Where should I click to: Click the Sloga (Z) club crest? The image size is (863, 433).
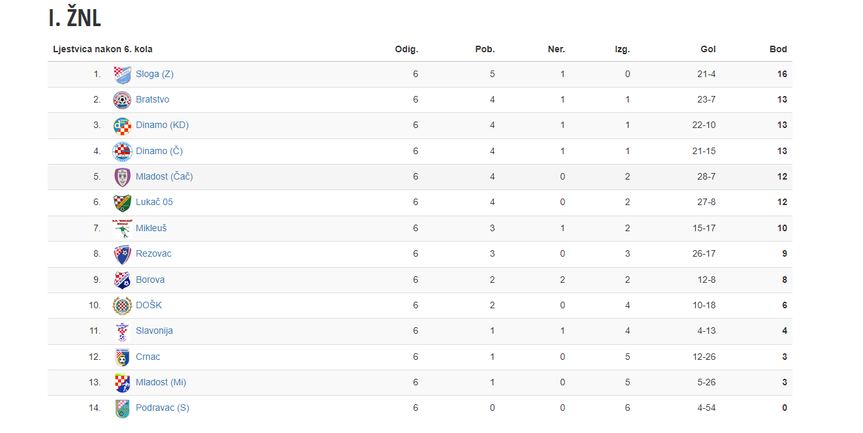[x=122, y=74]
